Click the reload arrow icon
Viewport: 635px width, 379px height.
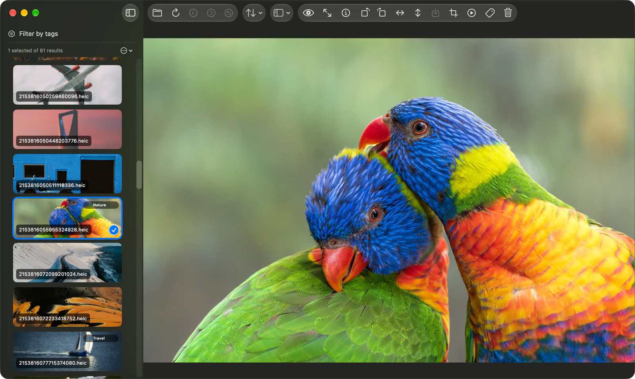tap(176, 13)
